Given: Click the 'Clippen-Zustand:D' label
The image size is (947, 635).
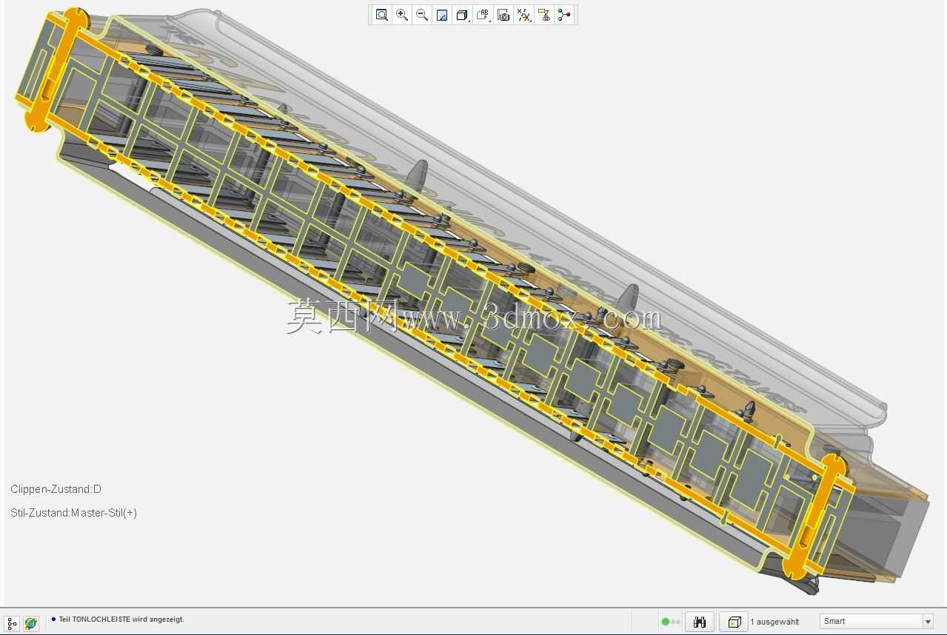Looking at the screenshot, I should pyautogui.click(x=56, y=489).
